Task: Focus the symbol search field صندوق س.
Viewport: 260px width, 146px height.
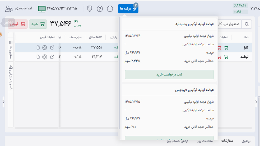Action: point(230,24)
